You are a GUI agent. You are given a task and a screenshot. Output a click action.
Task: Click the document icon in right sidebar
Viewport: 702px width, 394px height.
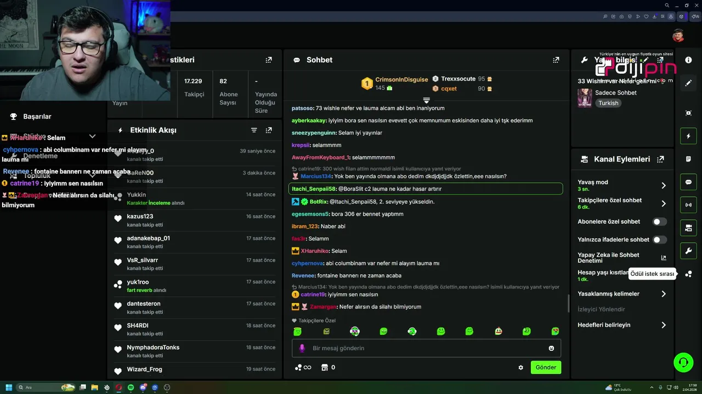point(688,159)
